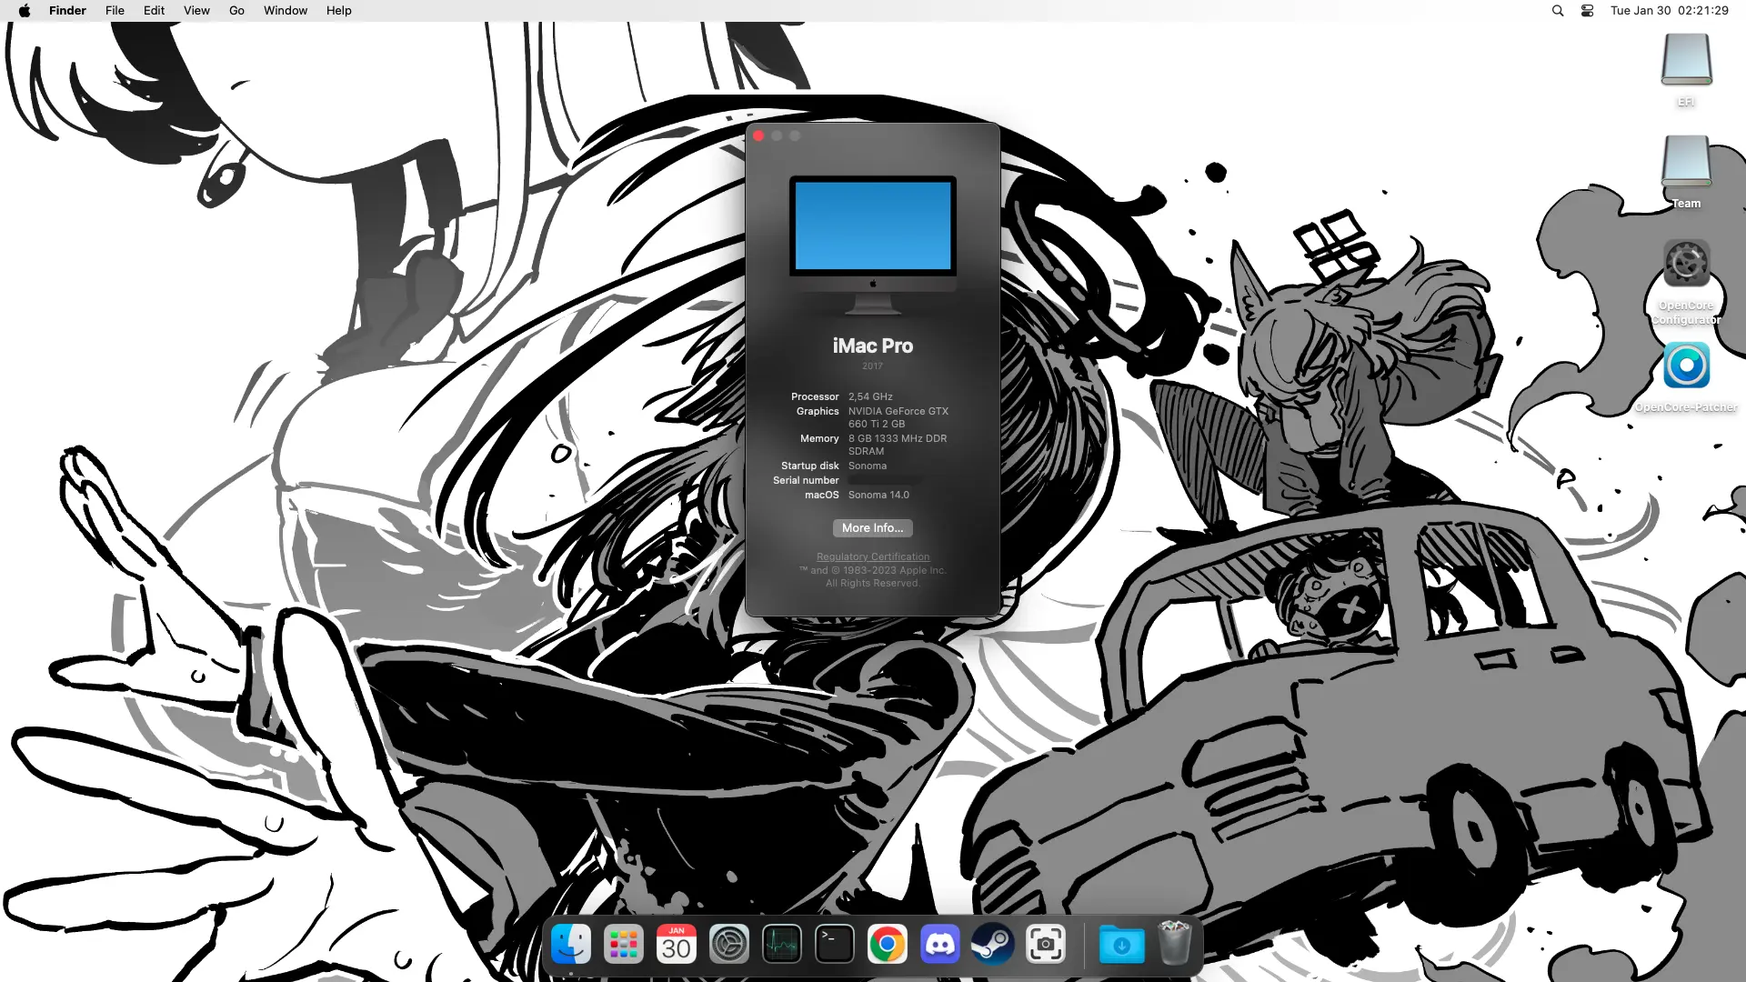
Task: Click the Sonoma 14.0 macOS value
Action: [x=878, y=495]
